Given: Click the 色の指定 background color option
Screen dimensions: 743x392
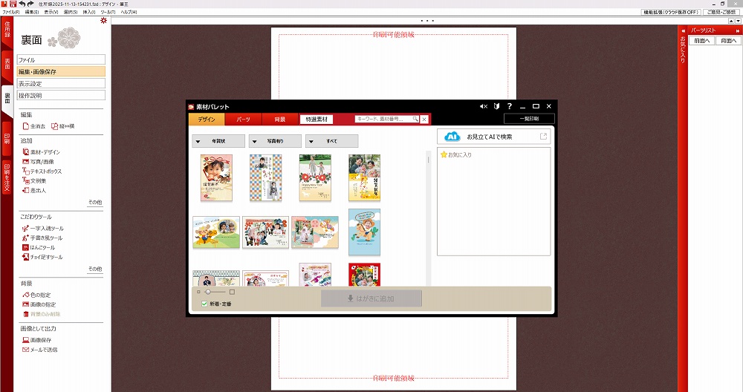Looking at the screenshot, I should [25, 295].
